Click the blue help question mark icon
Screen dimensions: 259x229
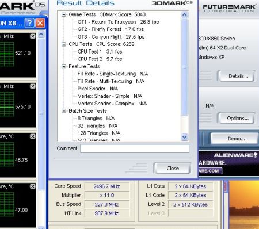point(29,23)
